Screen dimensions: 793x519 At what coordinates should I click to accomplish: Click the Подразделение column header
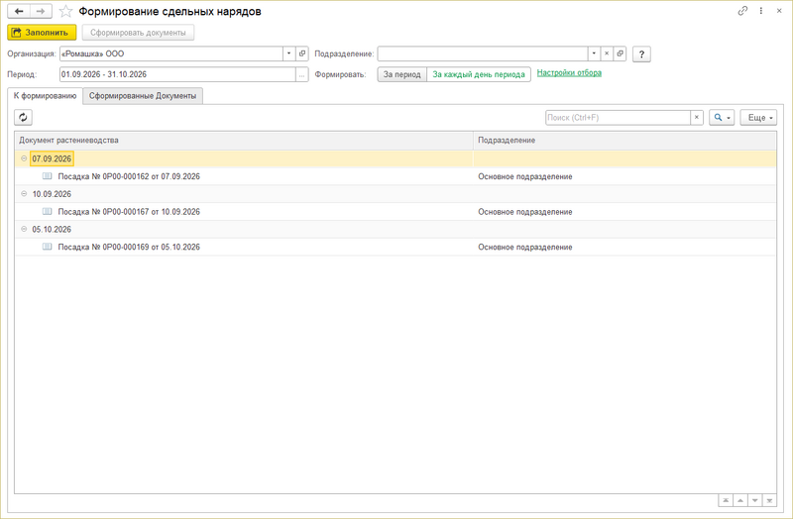pyautogui.click(x=624, y=140)
